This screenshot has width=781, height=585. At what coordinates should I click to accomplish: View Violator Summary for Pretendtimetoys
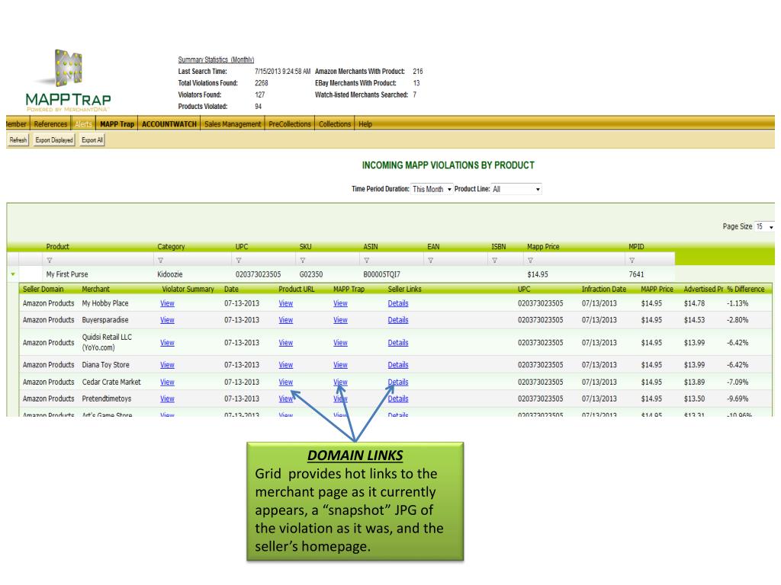tap(167, 399)
